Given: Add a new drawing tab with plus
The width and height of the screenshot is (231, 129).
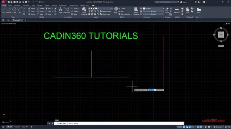Looking at the screenshot, I should point(26,20).
